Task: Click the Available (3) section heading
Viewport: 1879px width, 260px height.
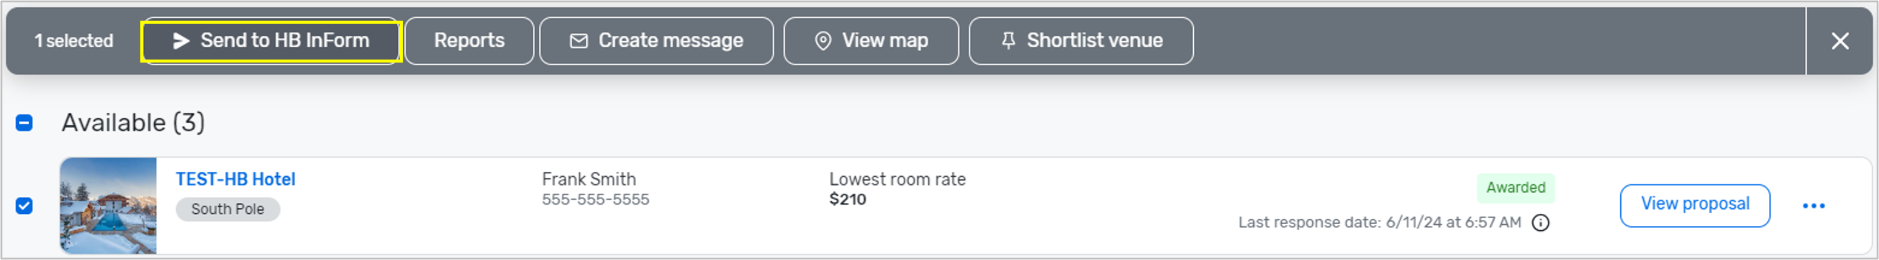Action: tap(133, 123)
